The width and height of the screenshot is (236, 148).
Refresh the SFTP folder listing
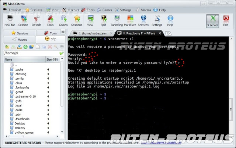(x=25, y=47)
